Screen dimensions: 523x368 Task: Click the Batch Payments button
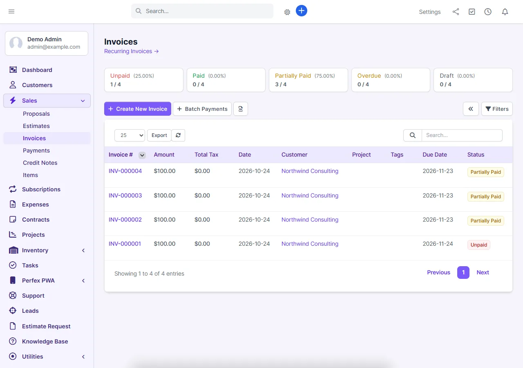pyautogui.click(x=202, y=109)
